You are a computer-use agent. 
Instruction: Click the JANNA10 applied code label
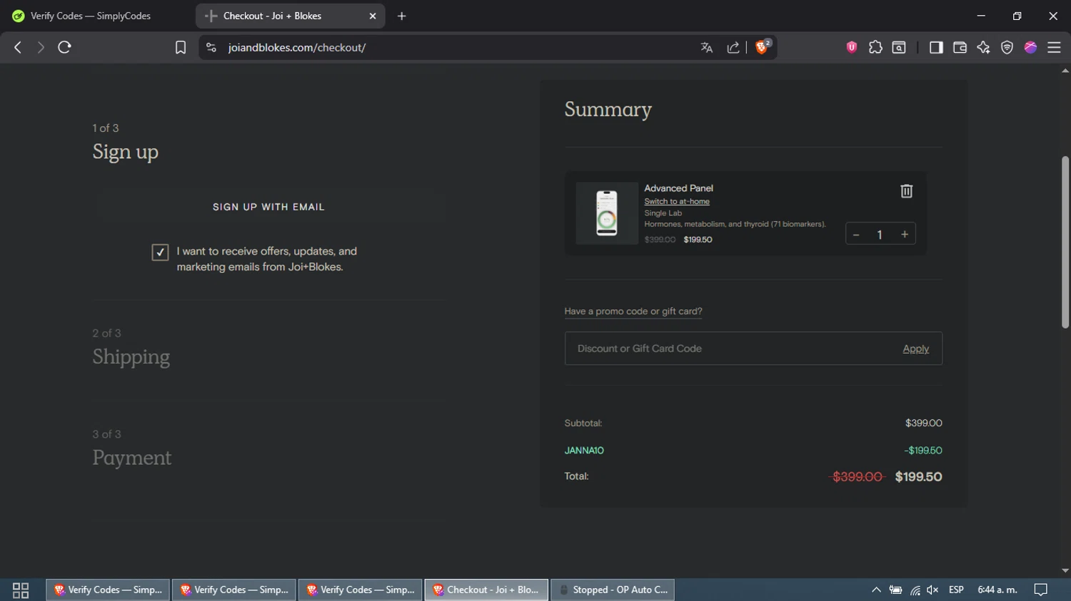(584, 451)
